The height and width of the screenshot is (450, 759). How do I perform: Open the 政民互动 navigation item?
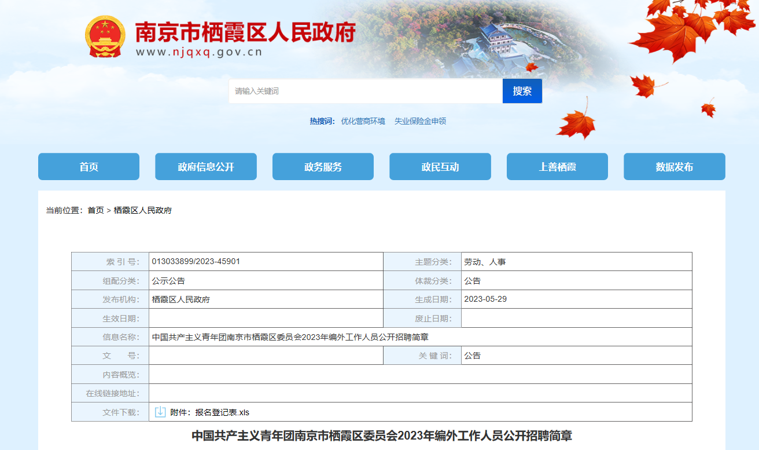[x=440, y=167]
